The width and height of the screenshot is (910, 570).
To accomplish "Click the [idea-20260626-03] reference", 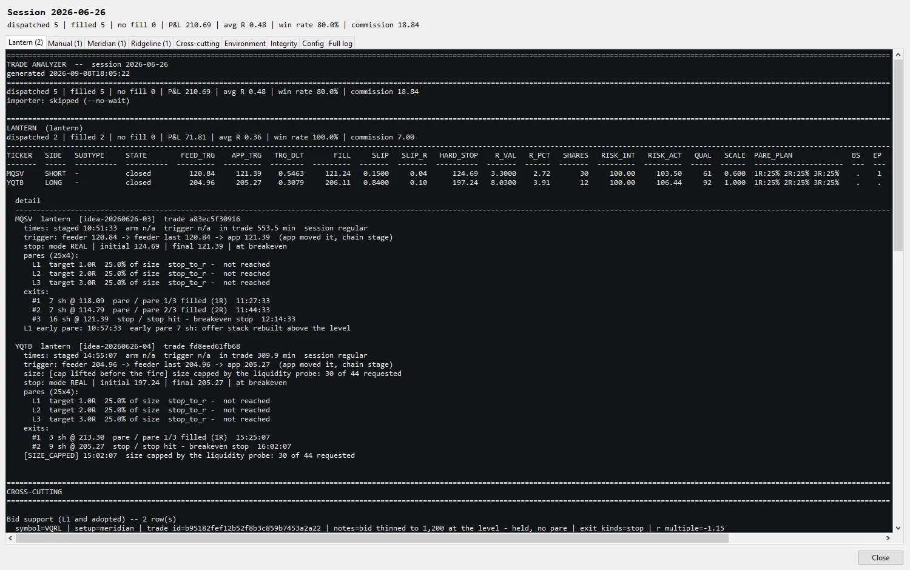I will (x=117, y=219).
